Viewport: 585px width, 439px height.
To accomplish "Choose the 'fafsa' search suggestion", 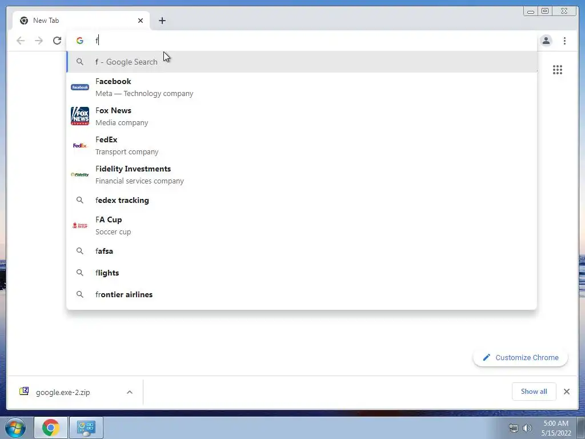I will coord(302,252).
